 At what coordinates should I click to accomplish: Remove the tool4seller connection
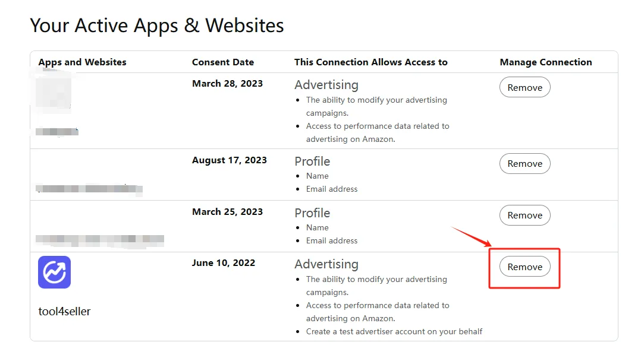point(525,267)
